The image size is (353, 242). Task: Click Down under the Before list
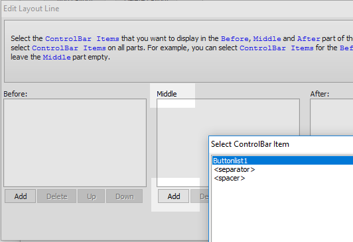click(x=125, y=196)
